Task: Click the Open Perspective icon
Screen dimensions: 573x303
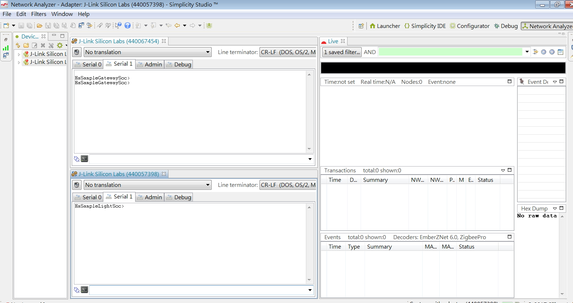Action: [361, 26]
